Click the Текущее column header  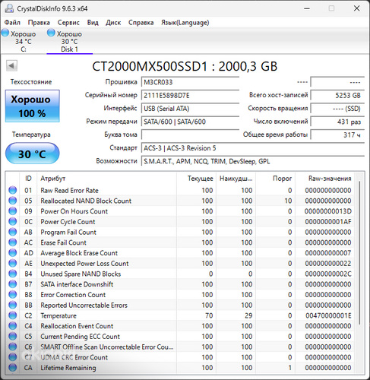(197, 179)
